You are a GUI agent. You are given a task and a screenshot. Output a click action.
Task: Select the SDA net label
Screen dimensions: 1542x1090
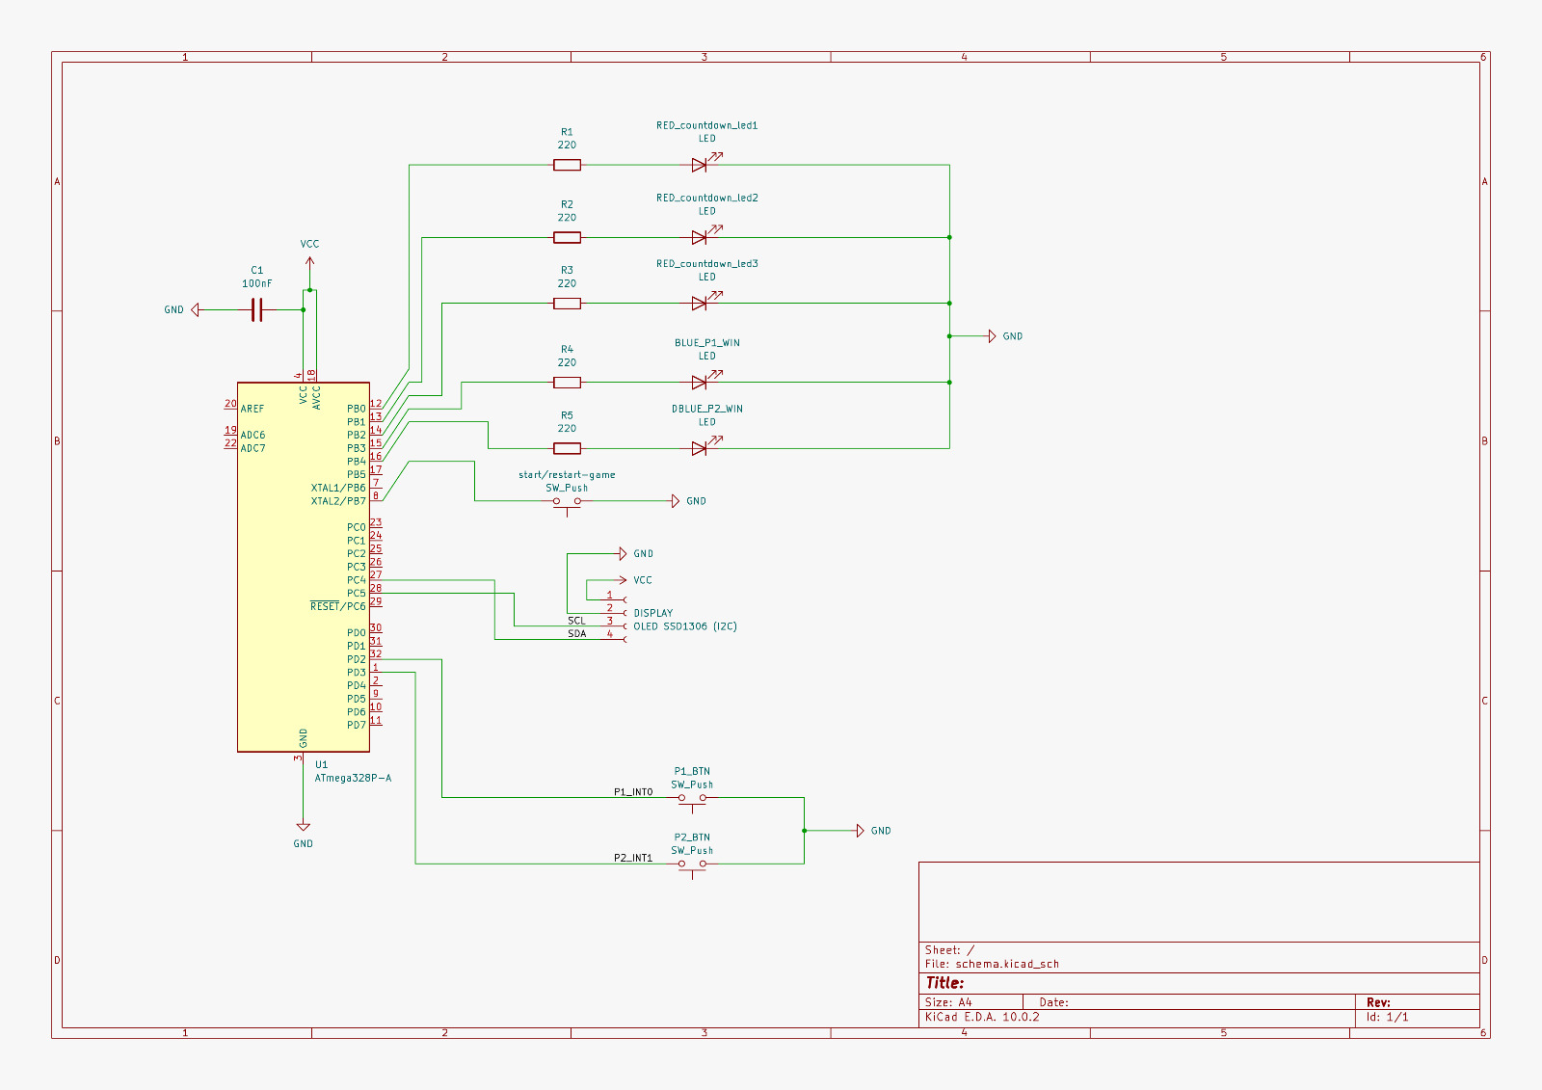[576, 634]
